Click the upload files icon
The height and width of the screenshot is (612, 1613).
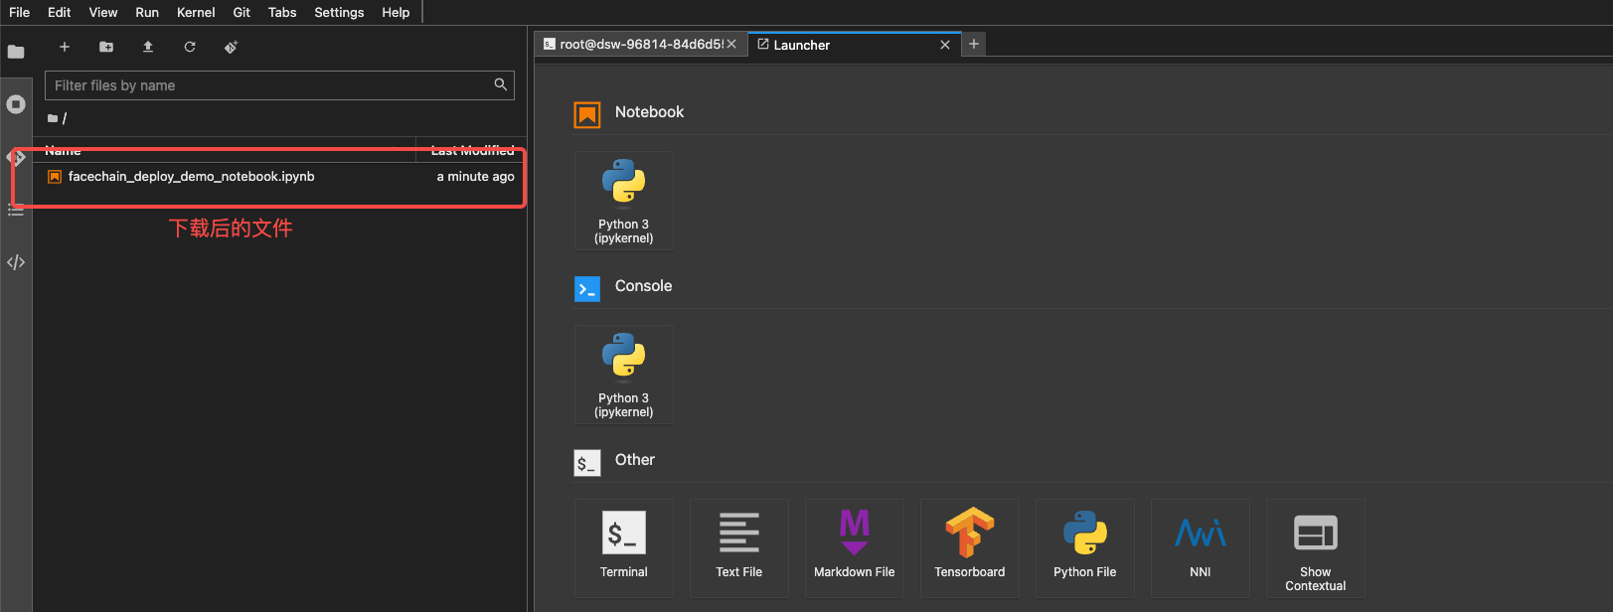click(x=148, y=47)
